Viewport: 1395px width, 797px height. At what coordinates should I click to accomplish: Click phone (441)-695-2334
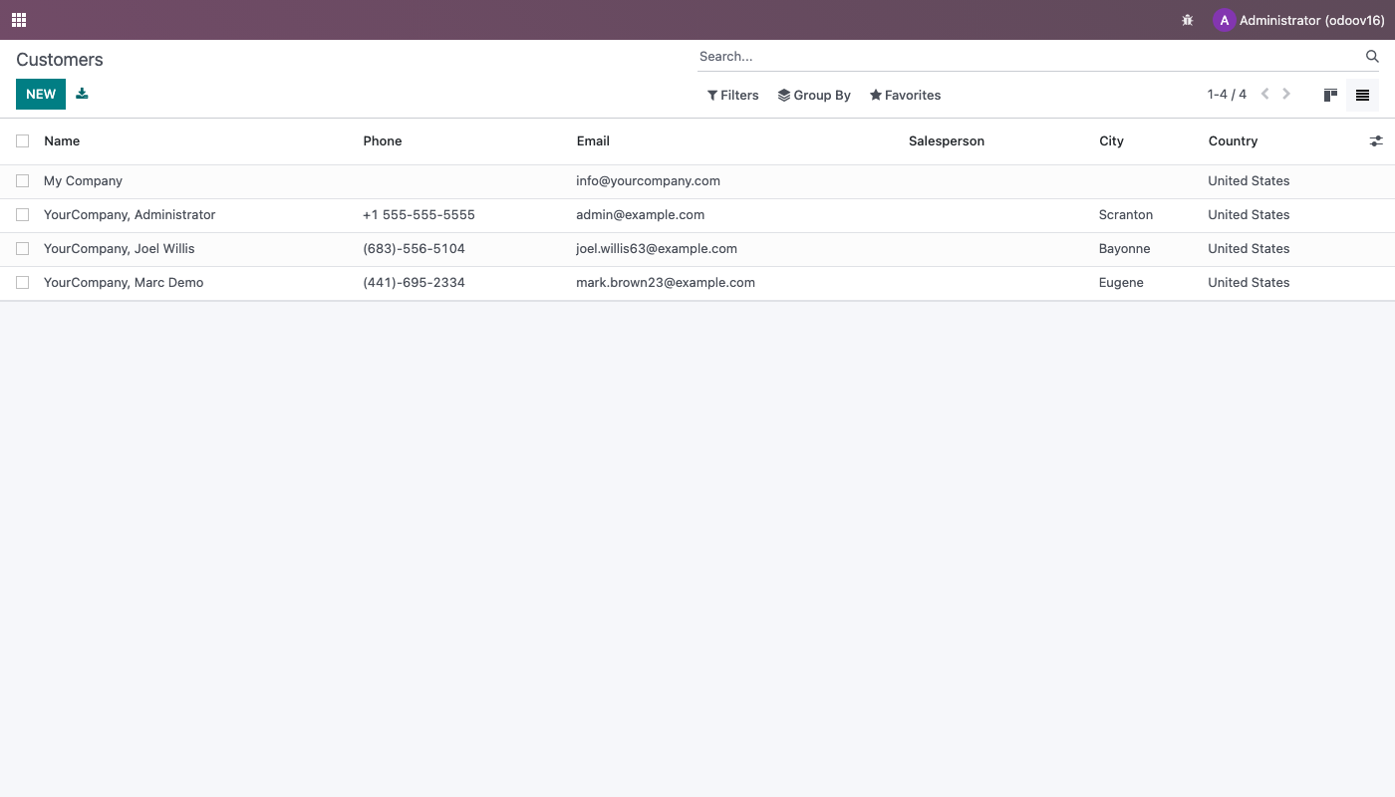point(414,283)
